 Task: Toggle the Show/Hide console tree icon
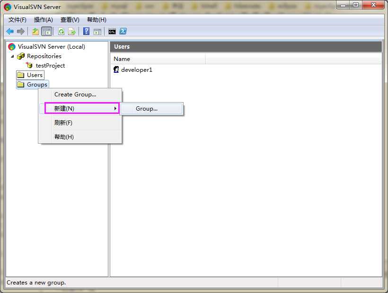click(x=46, y=31)
